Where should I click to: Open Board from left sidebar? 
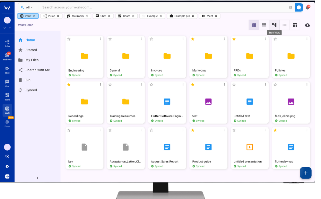pos(7,96)
